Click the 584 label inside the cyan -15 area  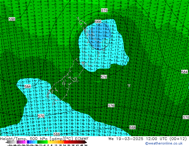pos(28,86)
